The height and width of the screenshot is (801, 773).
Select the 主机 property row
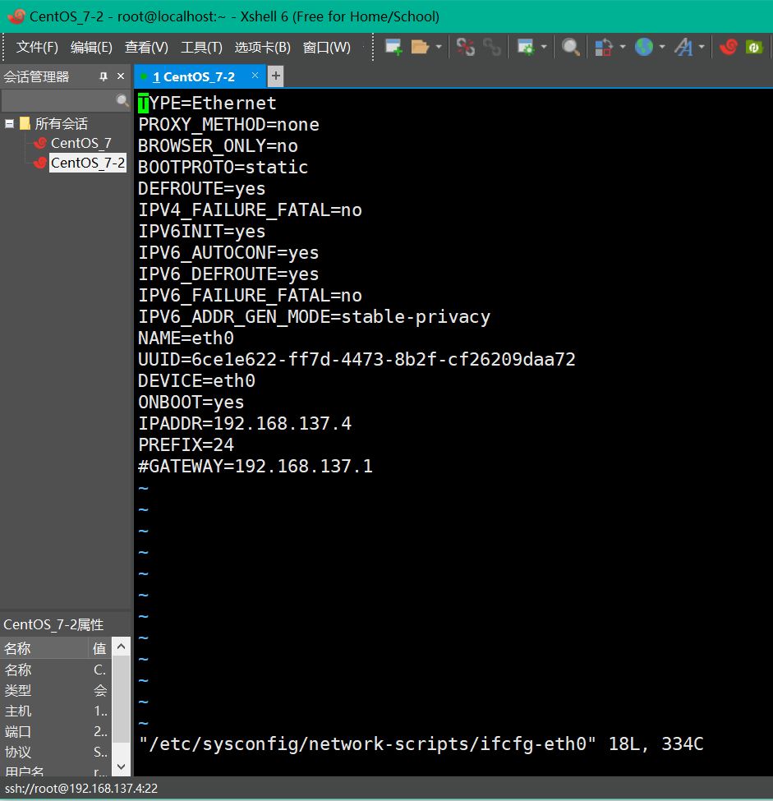55,711
